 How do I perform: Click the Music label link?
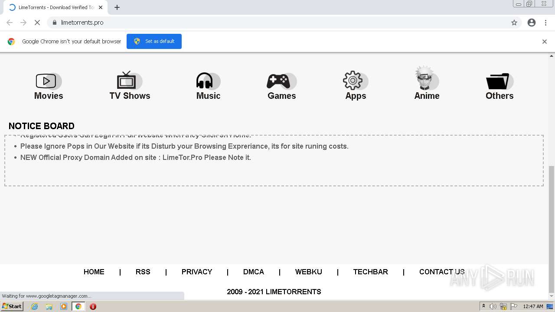(x=208, y=96)
